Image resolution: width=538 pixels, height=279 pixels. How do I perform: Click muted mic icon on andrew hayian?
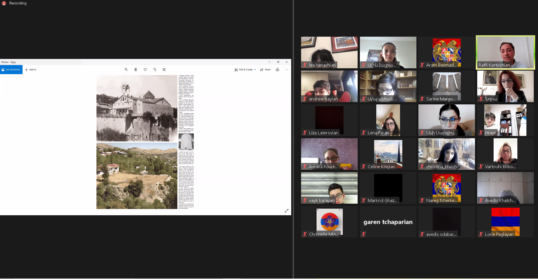tap(305, 99)
